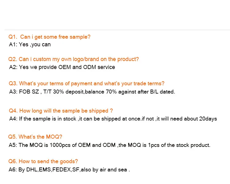Screen dimensions: 230x184
Task: Click the A4 answer about sample in stock
Action: (x=113, y=119)
